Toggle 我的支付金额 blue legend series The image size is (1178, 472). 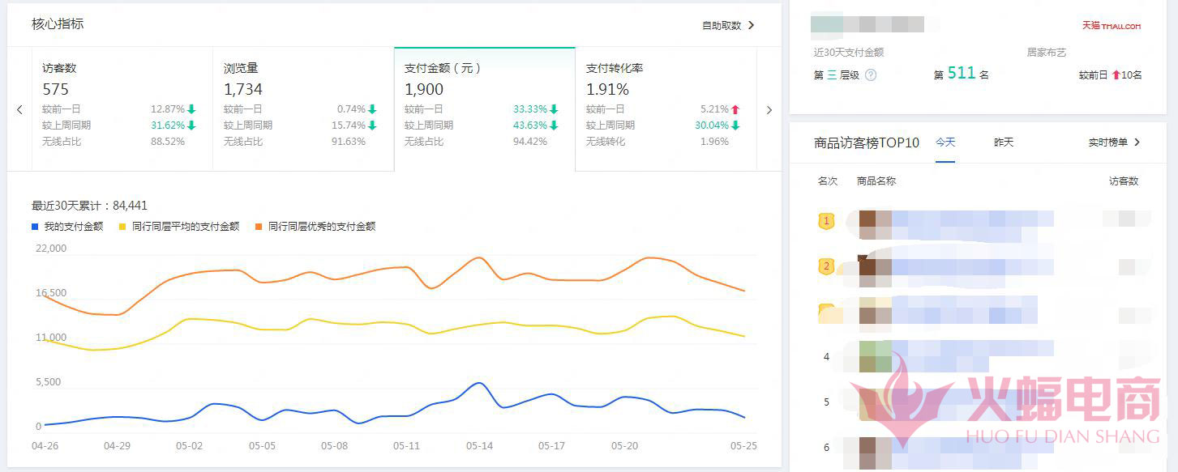[x=68, y=227]
